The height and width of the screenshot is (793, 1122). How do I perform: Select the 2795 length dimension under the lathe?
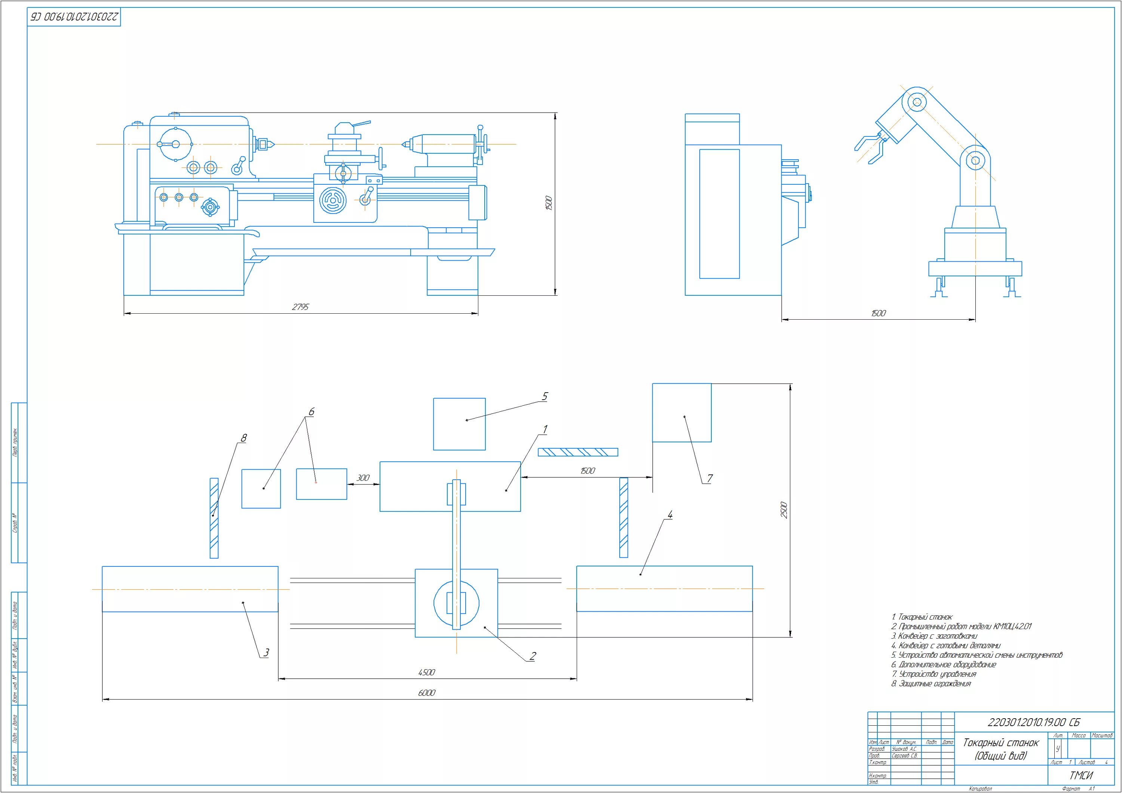pyautogui.click(x=301, y=307)
